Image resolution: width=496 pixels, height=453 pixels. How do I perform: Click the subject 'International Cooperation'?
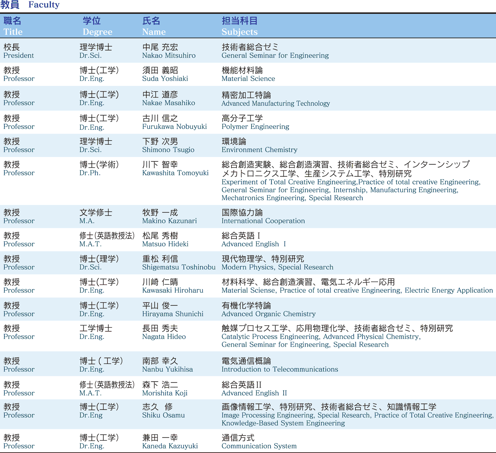pos(263,221)
